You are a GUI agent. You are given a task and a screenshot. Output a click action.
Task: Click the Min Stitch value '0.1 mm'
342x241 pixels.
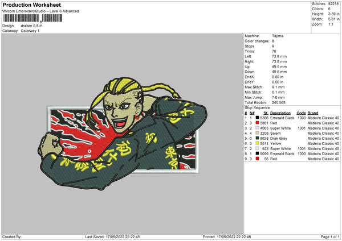point(278,92)
